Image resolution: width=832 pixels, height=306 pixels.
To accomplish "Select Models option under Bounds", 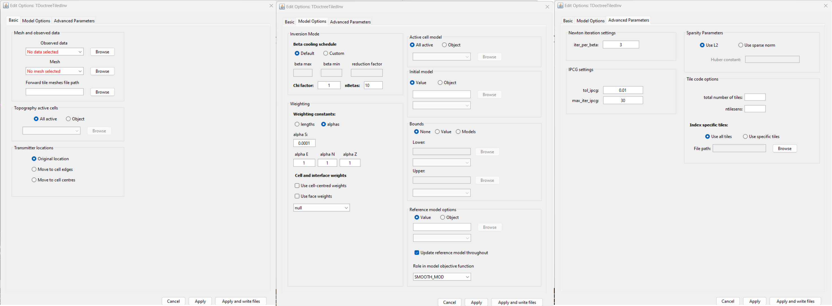I will 466,132.
